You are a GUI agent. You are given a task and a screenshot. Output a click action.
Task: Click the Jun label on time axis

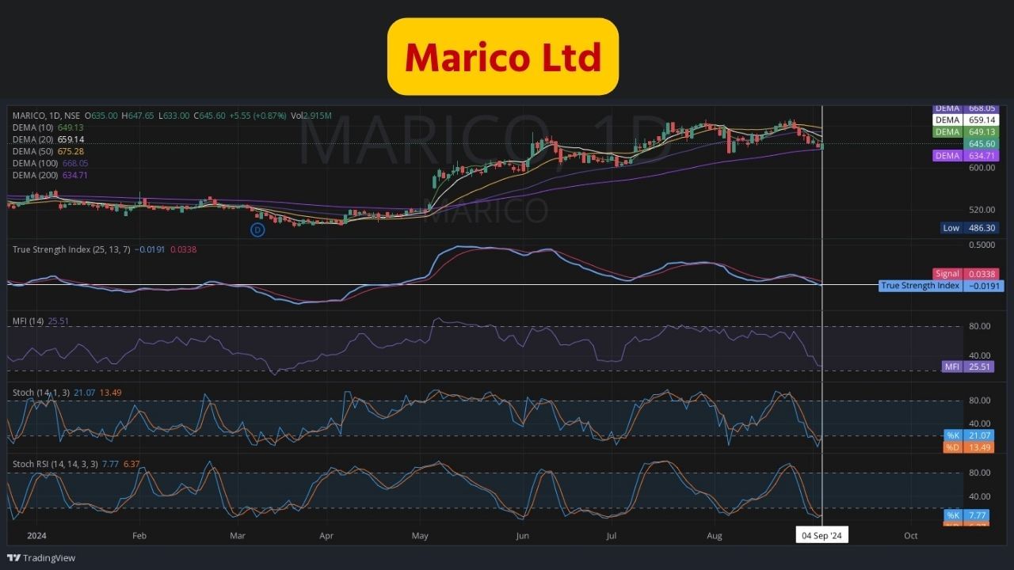[x=522, y=536]
